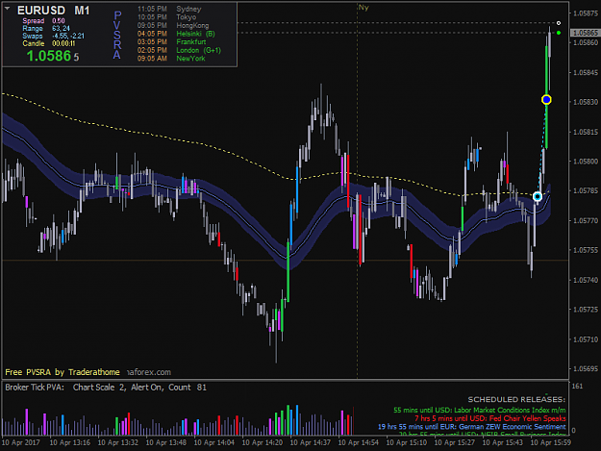Viewport: 601px width, 451px height.
Task: Click the Helsinki (B) session row
Action: coord(176,34)
